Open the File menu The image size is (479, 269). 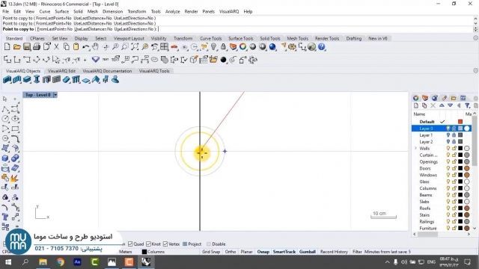(5, 12)
